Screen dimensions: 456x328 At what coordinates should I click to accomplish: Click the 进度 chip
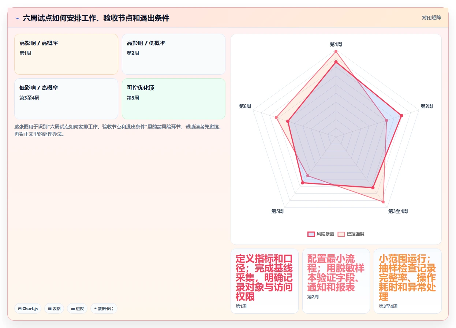[x=77, y=309]
